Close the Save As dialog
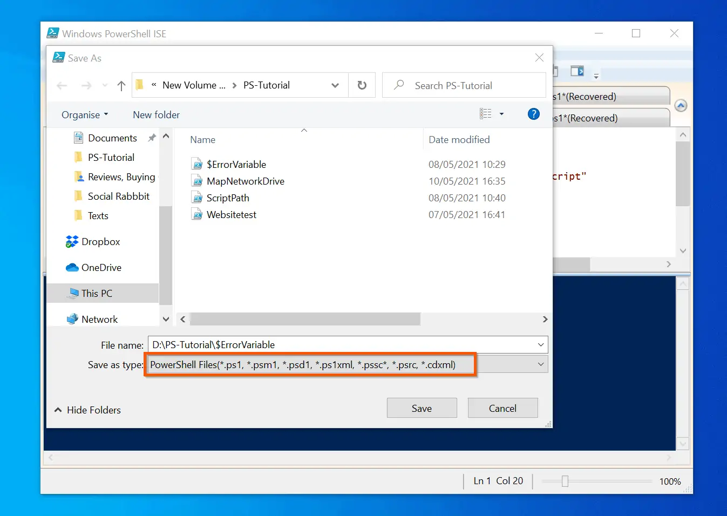Image resolution: width=727 pixels, height=516 pixels. pyautogui.click(x=539, y=58)
